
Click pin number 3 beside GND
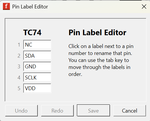coord(19,67)
